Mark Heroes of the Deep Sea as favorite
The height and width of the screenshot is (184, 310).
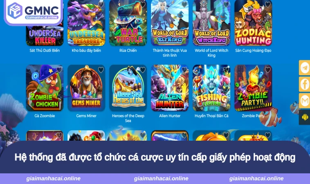point(143,70)
